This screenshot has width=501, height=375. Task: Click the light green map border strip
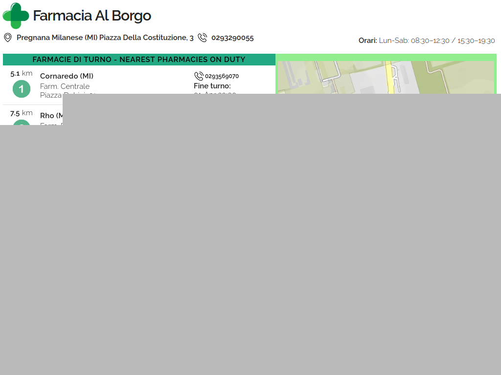386,57
